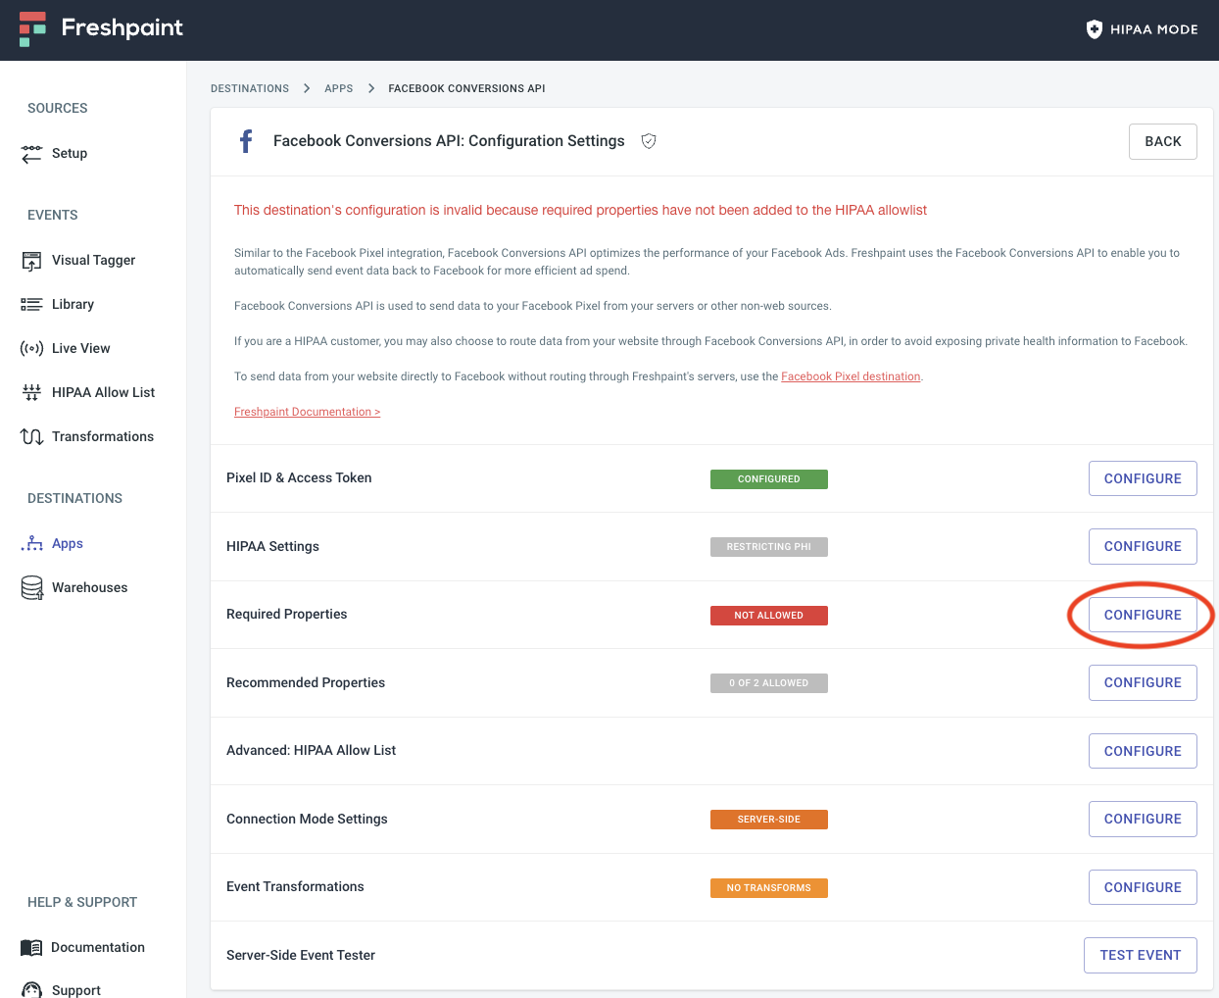Open Setup via its arrows icon
Image resolution: width=1219 pixels, height=998 pixels.
pyautogui.click(x=31, y=154)
